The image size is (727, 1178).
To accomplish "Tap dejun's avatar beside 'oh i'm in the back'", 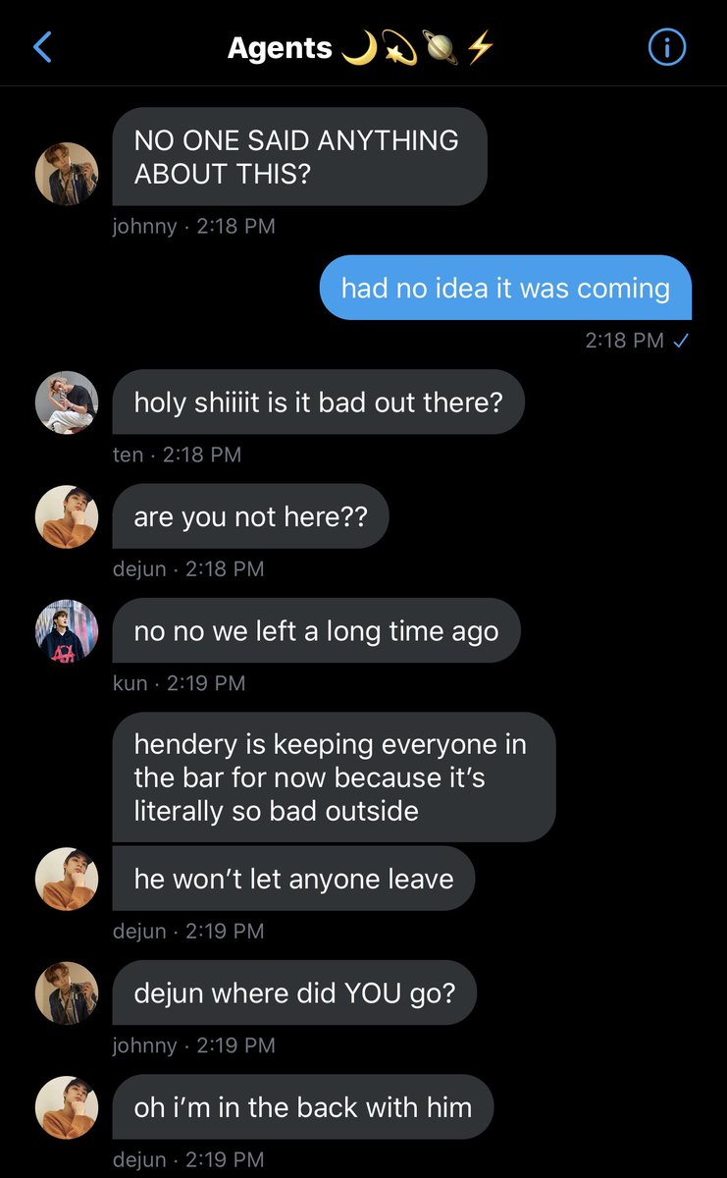I will coord(67,1106).
